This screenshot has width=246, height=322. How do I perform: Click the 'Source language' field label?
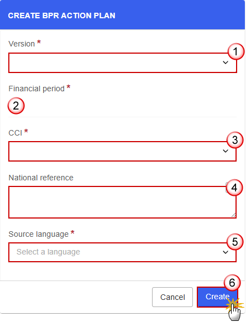coord(38,234)
